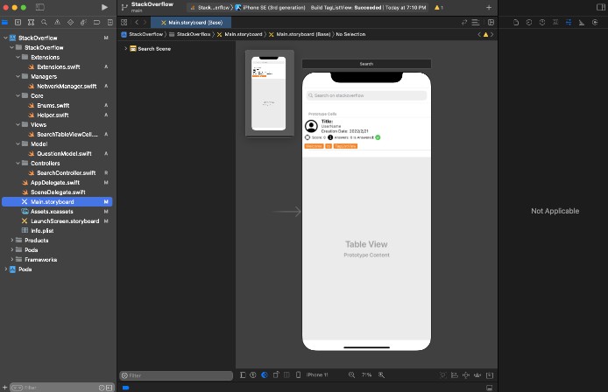Toggle the document outline button
Screen dimensions: 608x392
point(243,374)
